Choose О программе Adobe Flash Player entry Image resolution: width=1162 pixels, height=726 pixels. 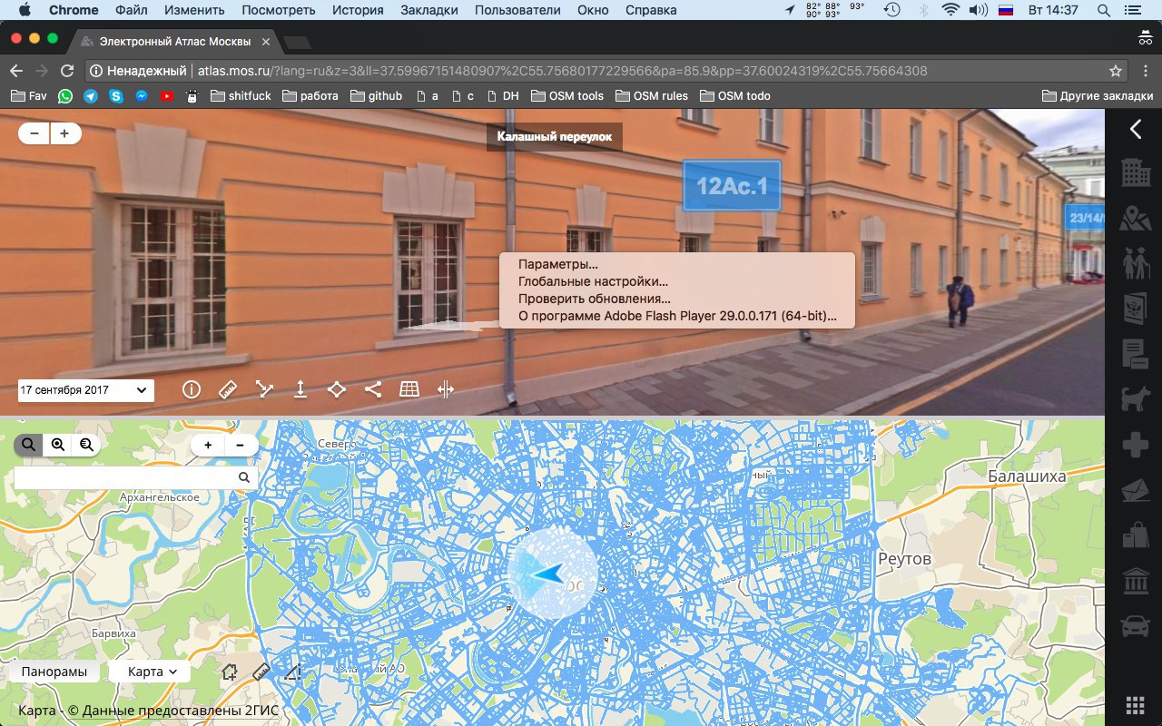676,317
